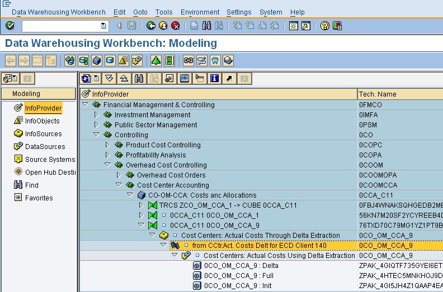Screen dimensions: 443x292
Task: Collapse CO-OM-CCA: Costs and Allocations node
Action: click(x=130, y=195)
